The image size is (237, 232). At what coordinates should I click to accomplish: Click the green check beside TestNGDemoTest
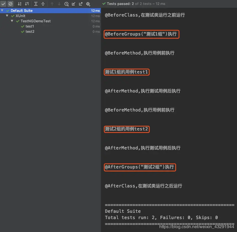18,21
